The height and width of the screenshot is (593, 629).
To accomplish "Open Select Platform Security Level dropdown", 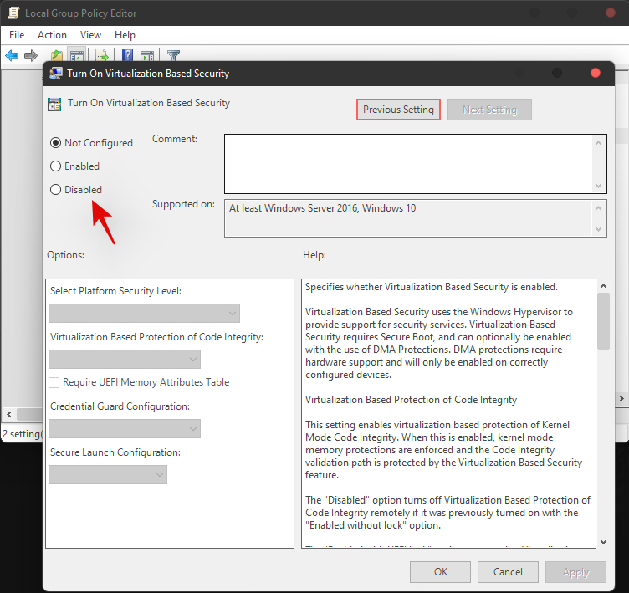I will [x=144, y=314].
